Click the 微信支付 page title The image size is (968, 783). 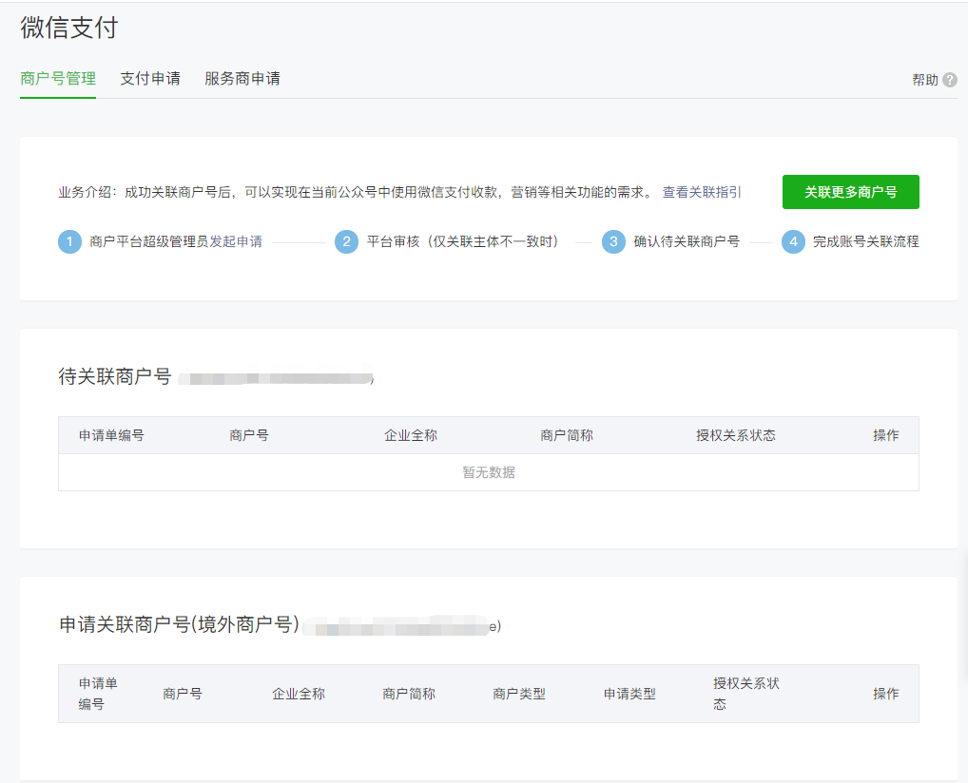(x=69, y=28)
